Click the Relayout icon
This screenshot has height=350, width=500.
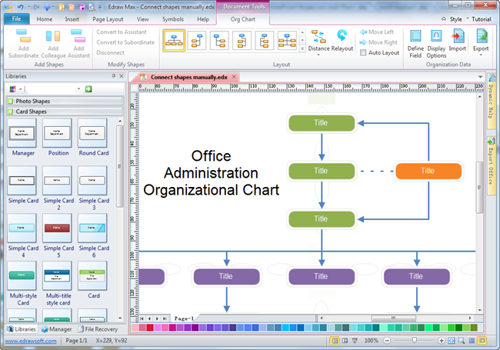[342, 35]
